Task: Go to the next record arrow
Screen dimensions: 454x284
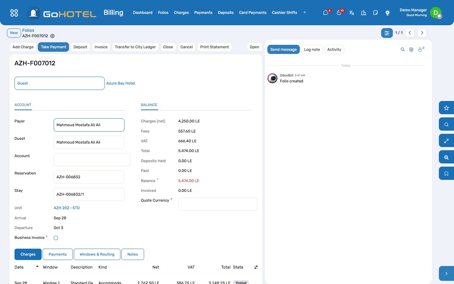Action: 422,33
